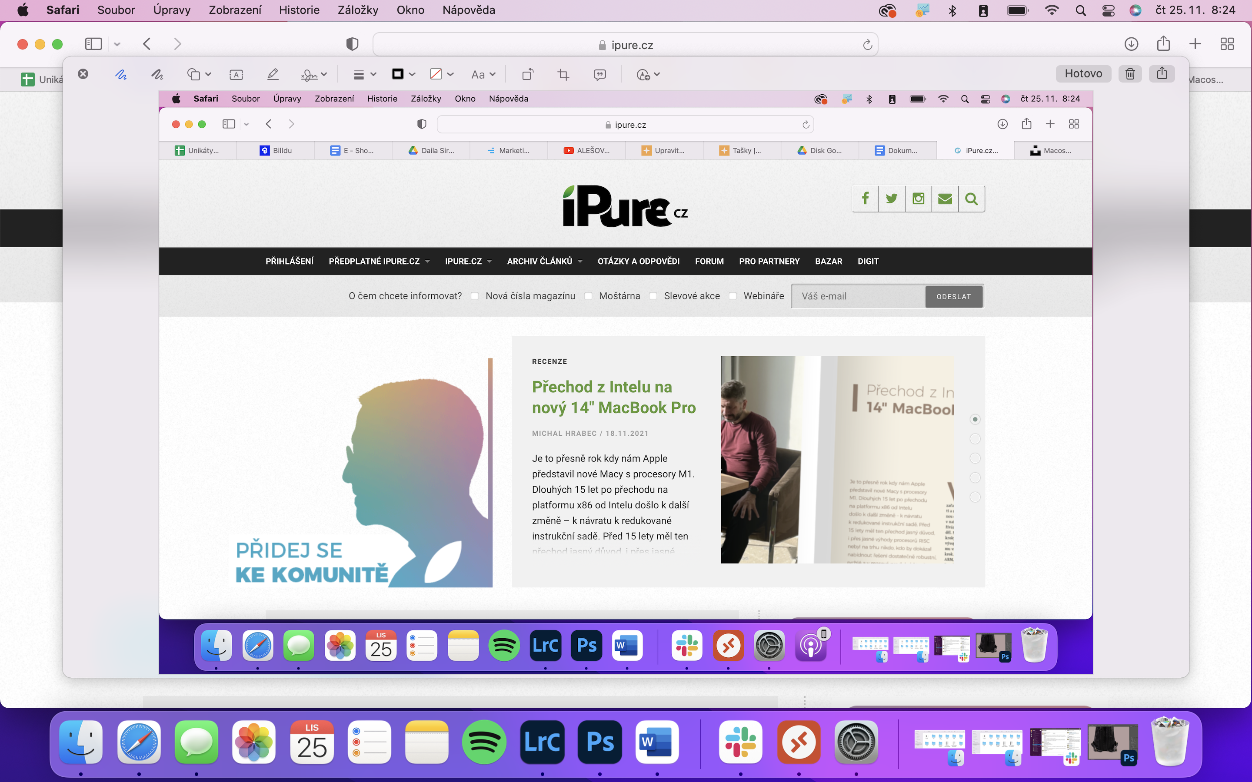Image resolution: width=1252 pixels, height=782 pixels.
Task: Open the Zobrazení menu in the topmost menu bar
Action: pos(235,10)
